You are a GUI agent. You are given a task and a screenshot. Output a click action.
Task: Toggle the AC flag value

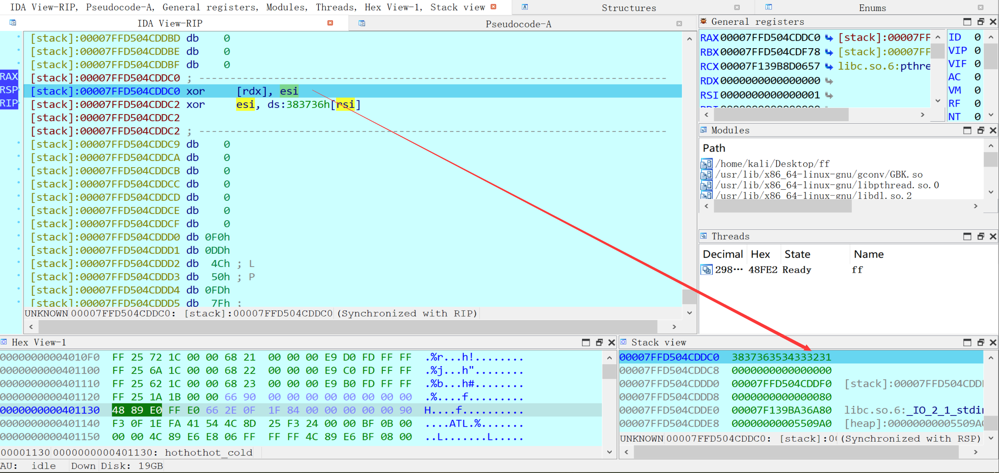coord(977,77)
